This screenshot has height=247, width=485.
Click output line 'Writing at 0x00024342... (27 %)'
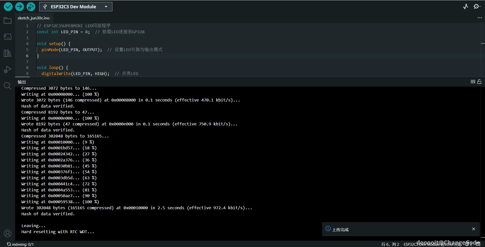59,154
